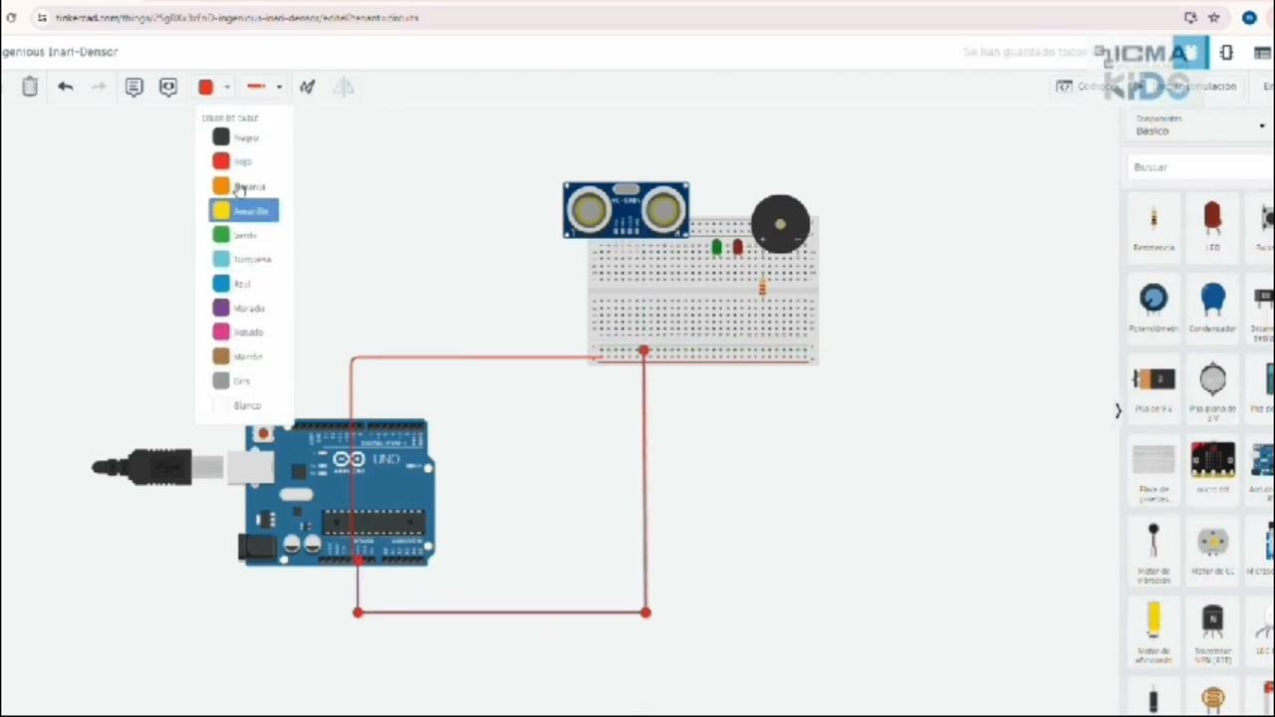This screenshot has height=717, width=1275.
Task: Open the notes tool icon
Action: pos(133,87)
